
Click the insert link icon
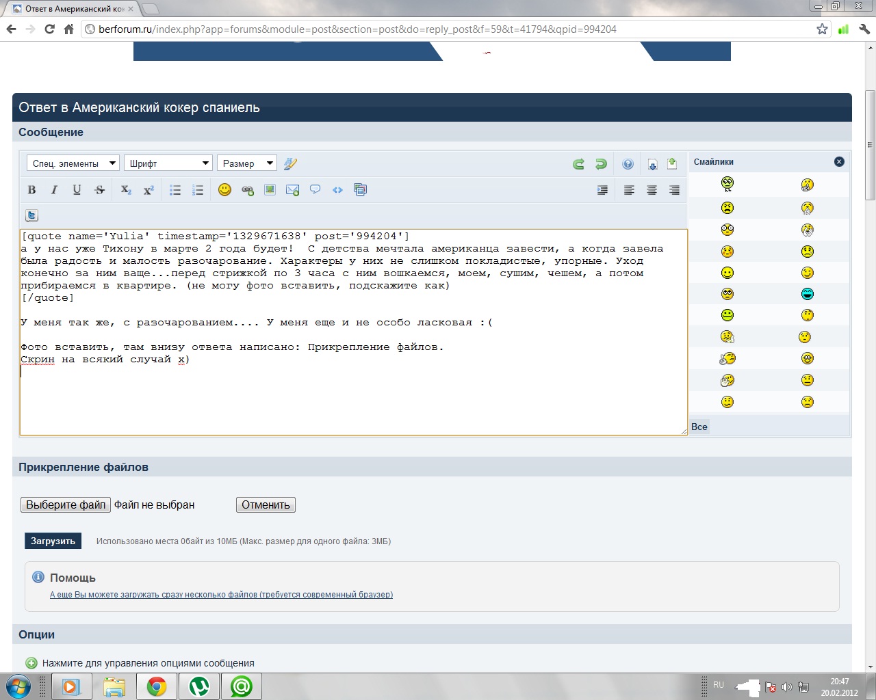tap(248, 190)
